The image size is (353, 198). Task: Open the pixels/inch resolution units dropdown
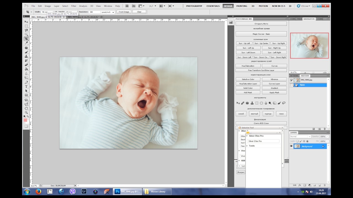coord(108,12)
